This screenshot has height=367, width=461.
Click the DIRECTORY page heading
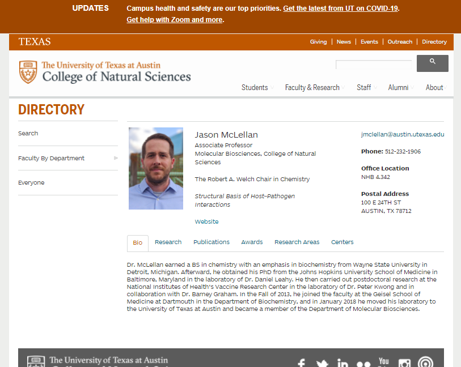click(x=51, y=109)
